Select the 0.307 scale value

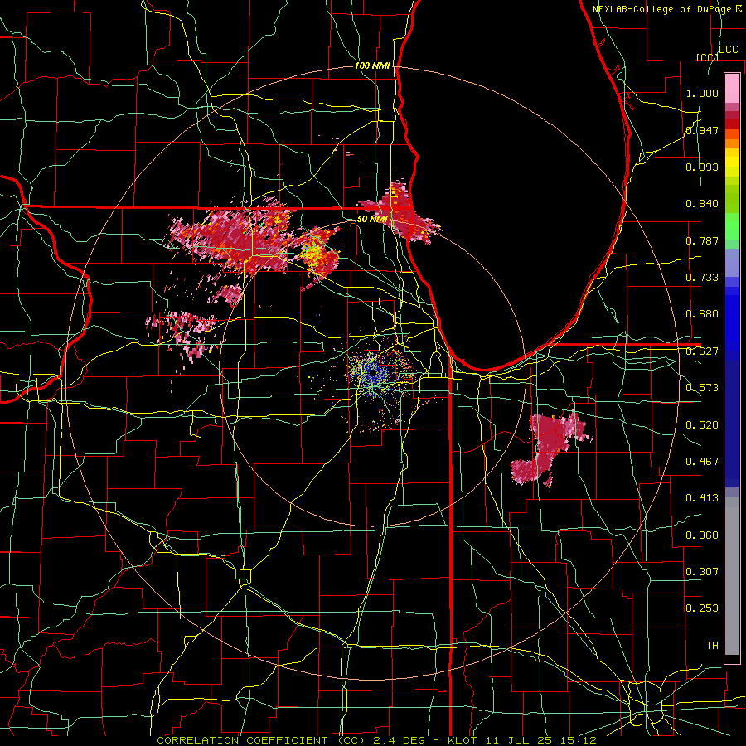pos(702,572)
